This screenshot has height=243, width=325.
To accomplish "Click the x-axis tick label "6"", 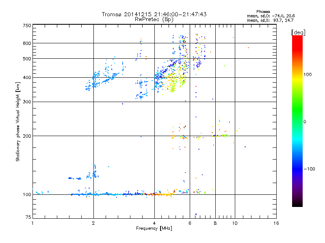I will 190,223.
